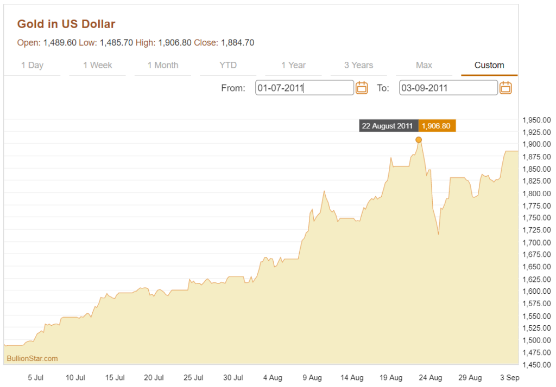The height and width of the screenshot is (387, 556).
Task: Click the 1,800.00 price axis label
Action: 537,193
